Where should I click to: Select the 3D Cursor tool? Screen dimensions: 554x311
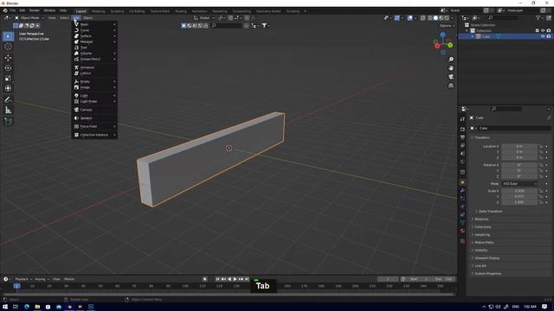coord(8,47)
